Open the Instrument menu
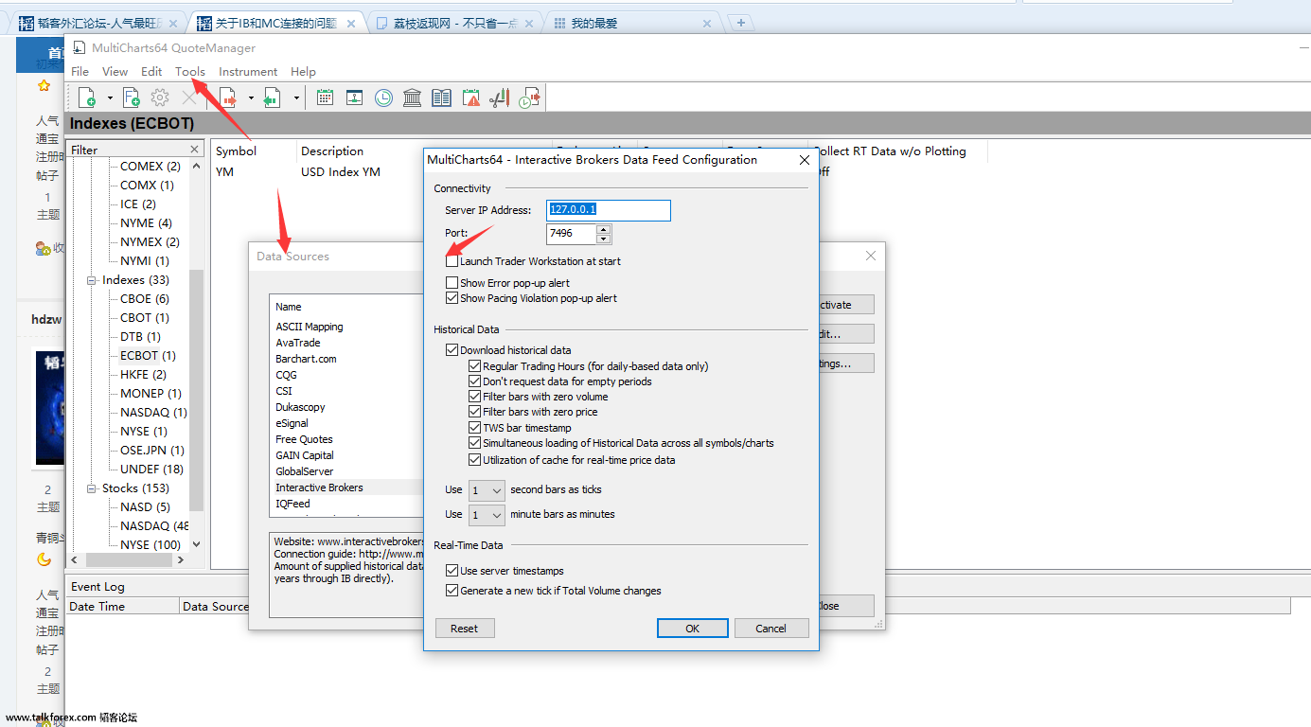The width and height of the screenshot is (1311, 727). pyautogui.click(x=248, y=72)
